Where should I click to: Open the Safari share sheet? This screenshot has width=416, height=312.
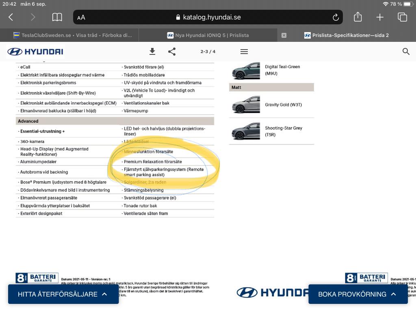coord(357,17)
